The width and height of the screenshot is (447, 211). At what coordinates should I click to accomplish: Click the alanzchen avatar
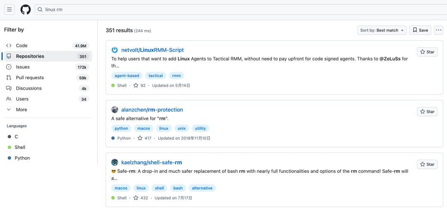point(114,109)
